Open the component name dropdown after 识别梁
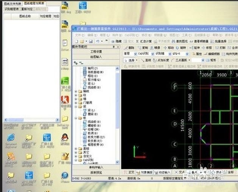Viewport: 238px width, 192px height. [180, 54]
